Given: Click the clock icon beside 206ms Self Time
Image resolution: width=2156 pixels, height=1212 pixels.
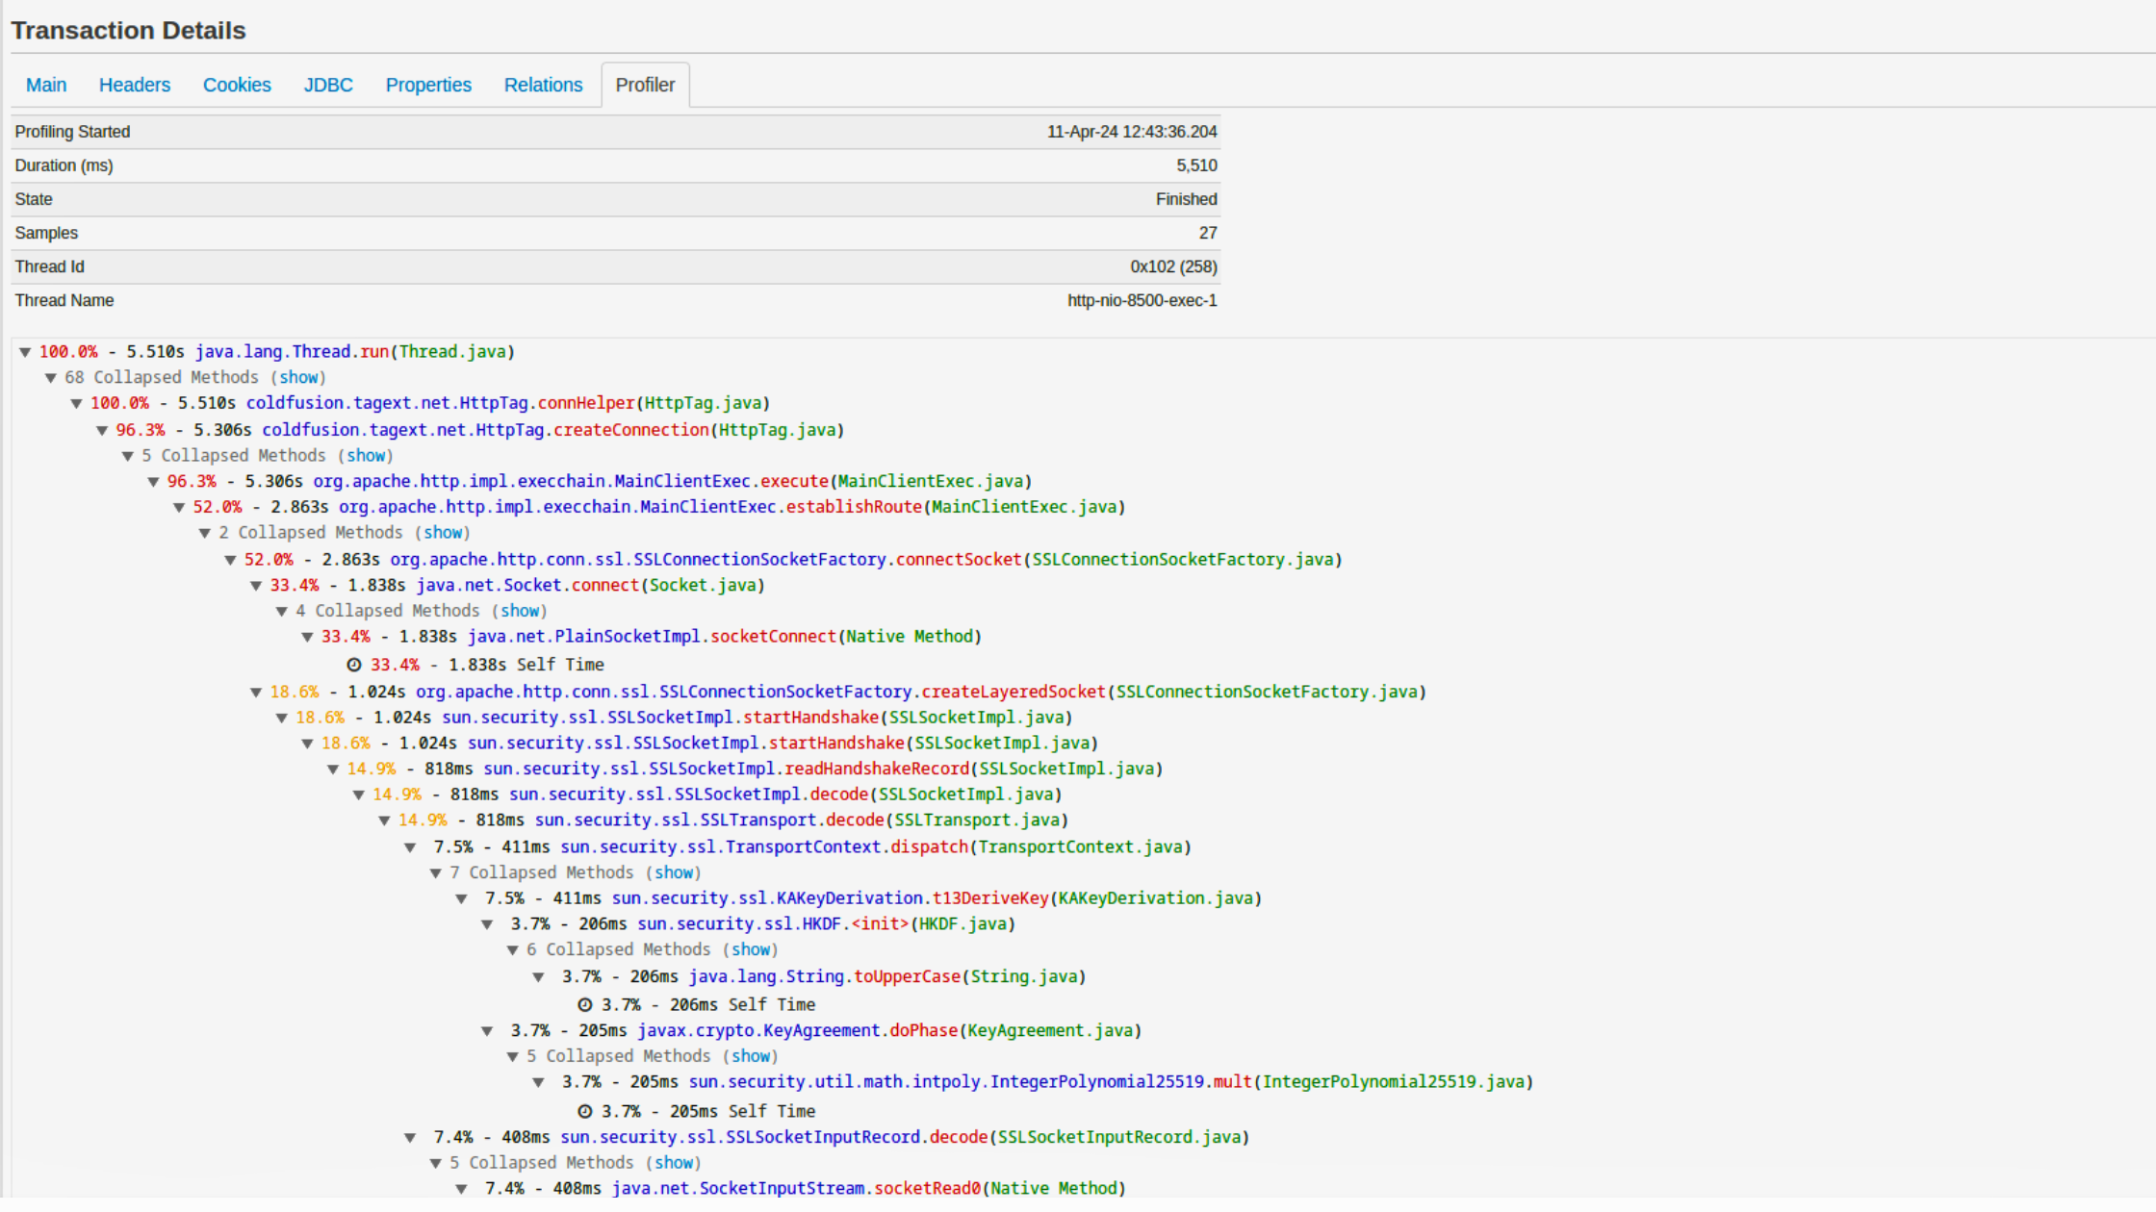Looking at the screenshot, I should 584,1005.
